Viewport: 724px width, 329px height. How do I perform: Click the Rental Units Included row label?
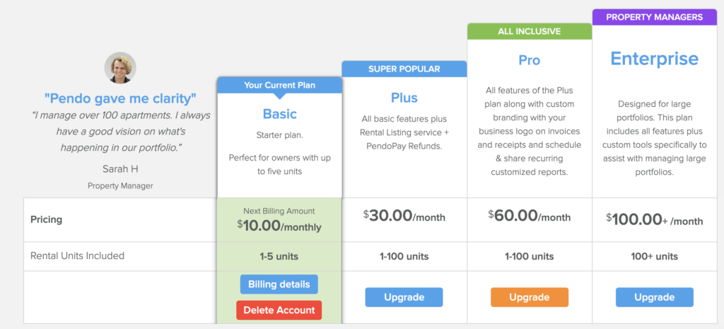pos(78,255)
